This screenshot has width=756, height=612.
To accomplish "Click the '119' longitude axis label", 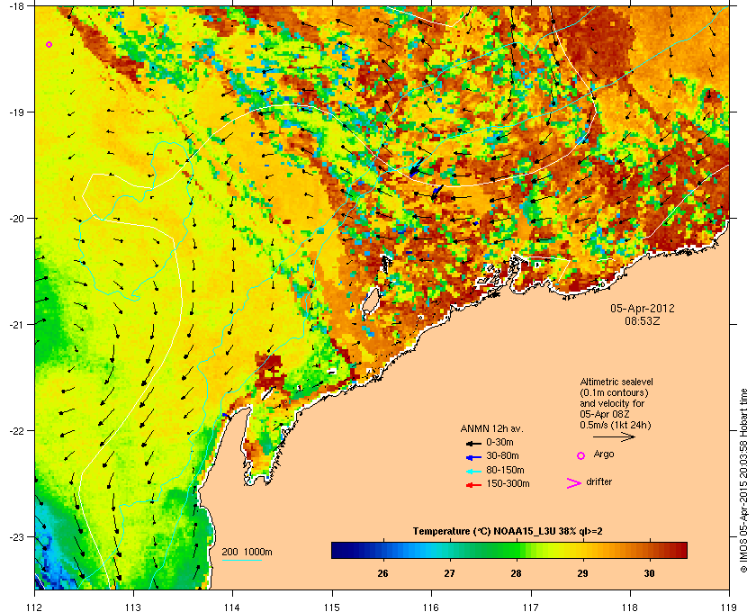I will tap(730, 607).
